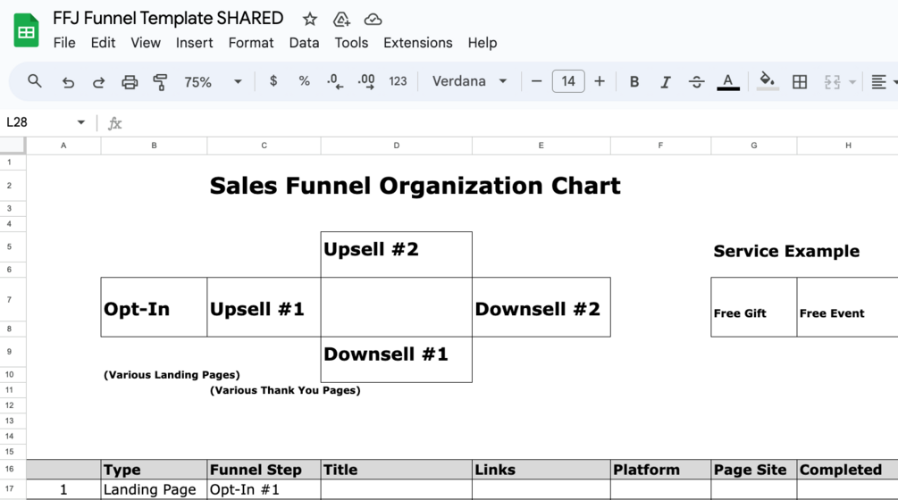This screenshot has width=898, height=500.
Task: Toggle strikethrough formatting
Action: click(696, 81)
